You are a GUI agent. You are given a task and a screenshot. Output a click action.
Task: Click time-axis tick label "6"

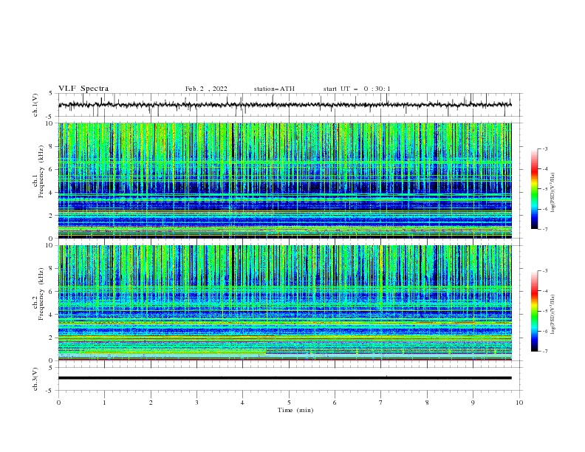(x=335, y=403)
